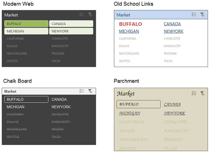Click red BUFFALO item in Old School Links

130,24
